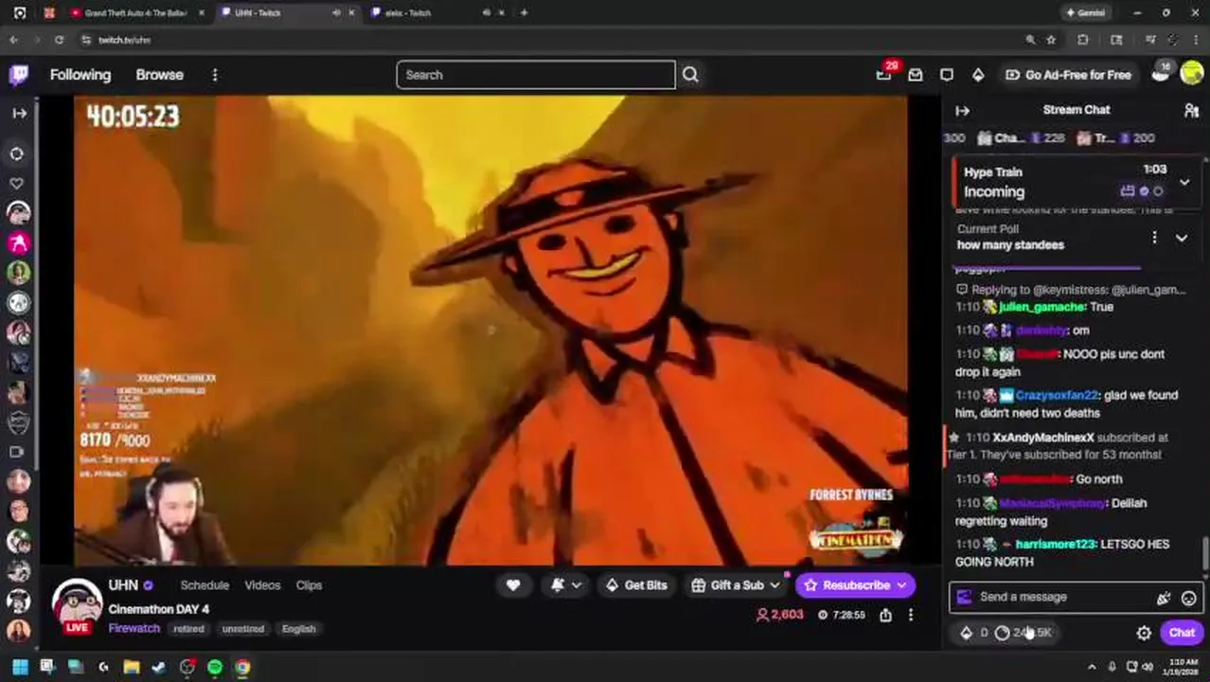Reload the page
Image resolution: width=1210 pixels, height=682 pixels.
pos(59,40)
